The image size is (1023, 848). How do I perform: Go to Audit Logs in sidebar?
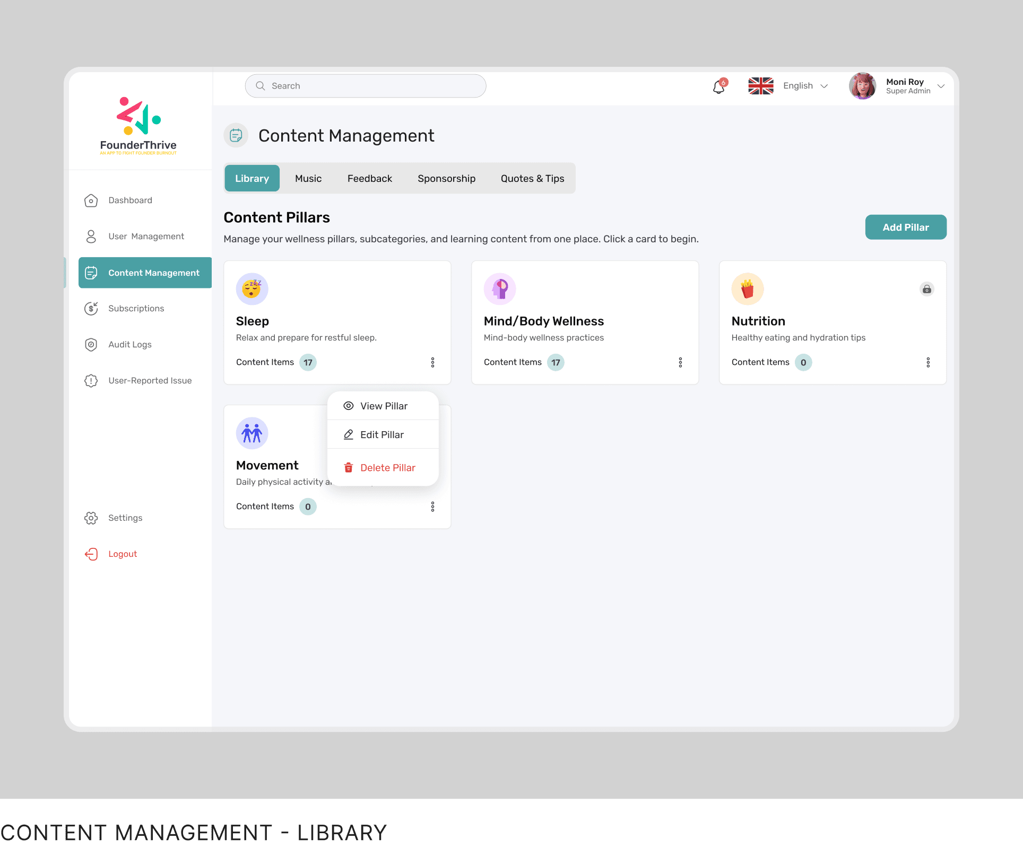pyautogui.click(x=129, y=345)
